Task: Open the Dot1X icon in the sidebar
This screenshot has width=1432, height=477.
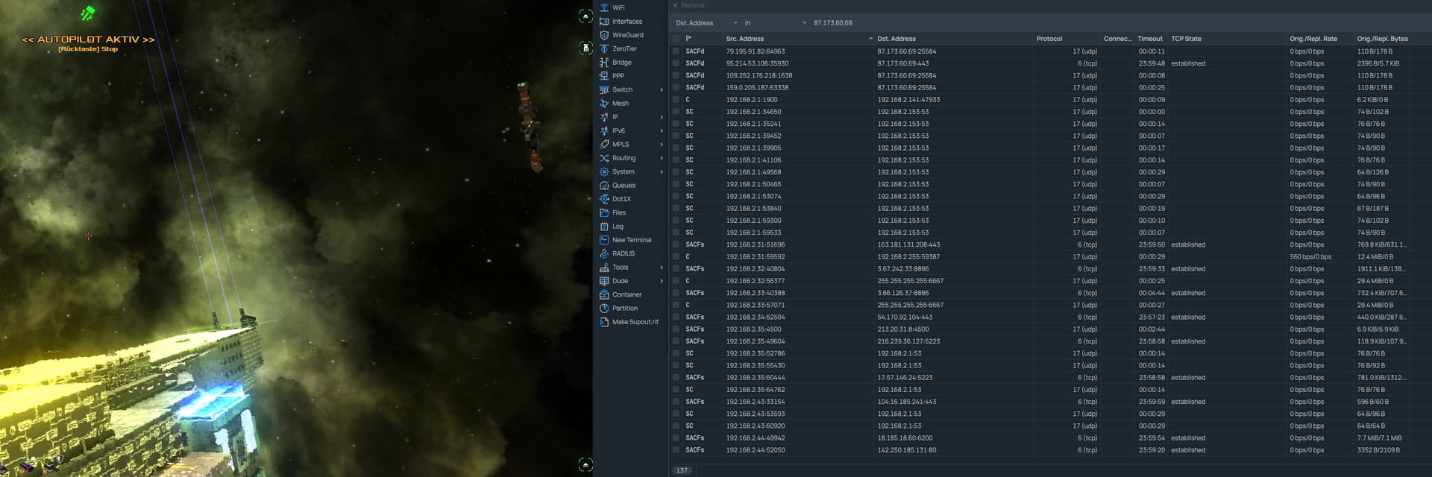Action: [604, 199]
